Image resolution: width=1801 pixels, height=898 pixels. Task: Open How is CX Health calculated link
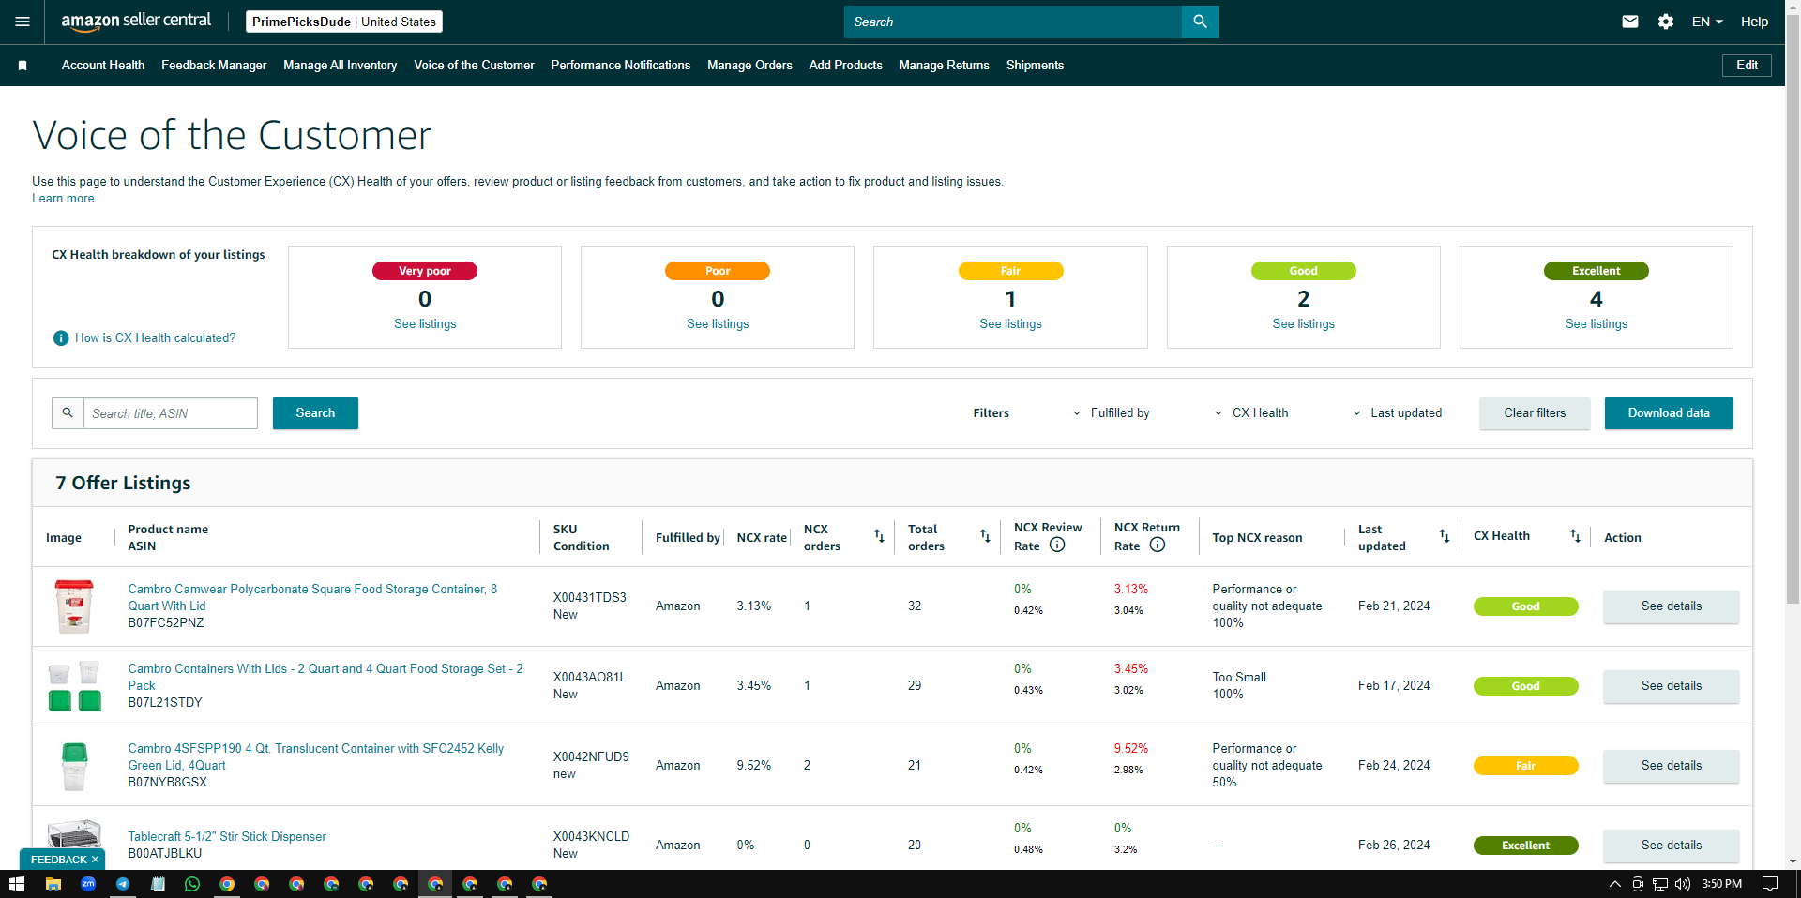tap(156, 338)
